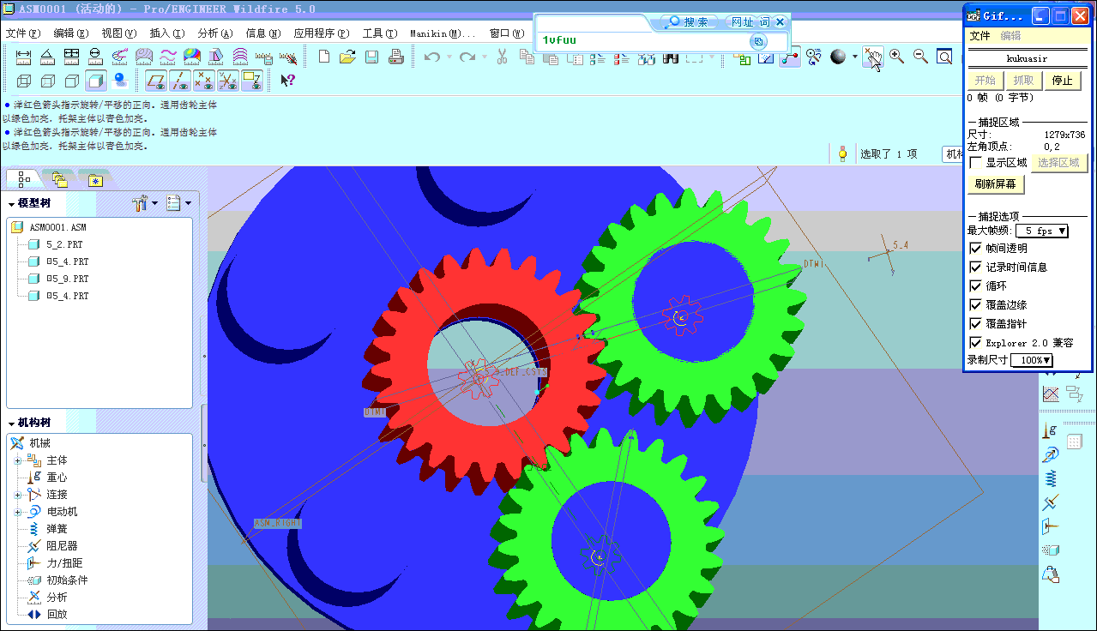Click the new file icon

click(x=324, y=57)
